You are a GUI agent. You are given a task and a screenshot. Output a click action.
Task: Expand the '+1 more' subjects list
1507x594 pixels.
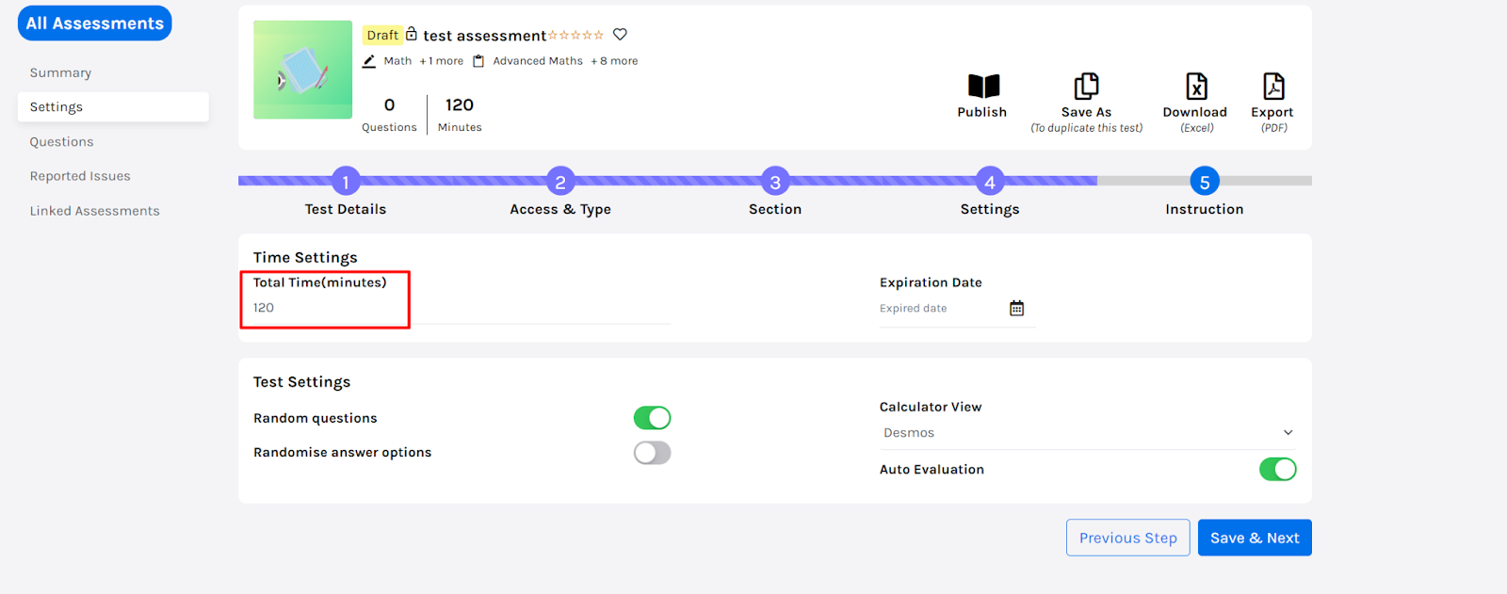(x=441, y=61)
